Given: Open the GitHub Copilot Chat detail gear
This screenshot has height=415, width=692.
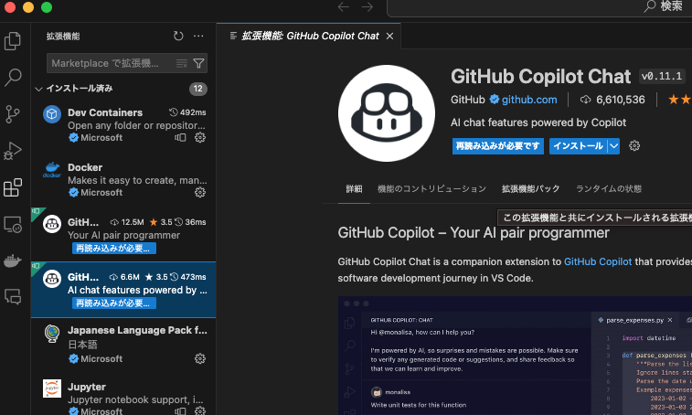Looking at the screenshot, I should 634,145.
